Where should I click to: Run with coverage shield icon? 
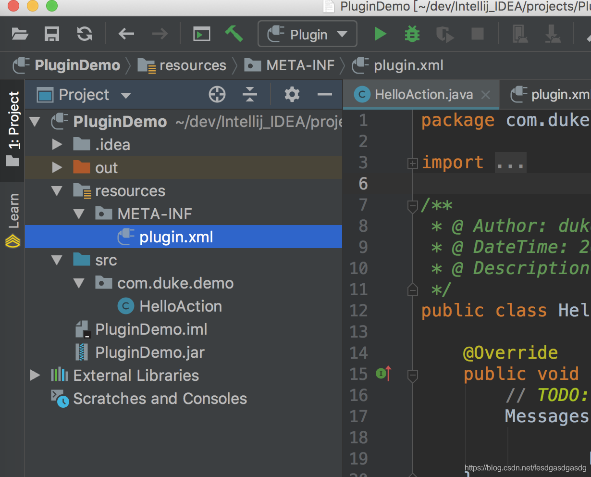[445, 35]
